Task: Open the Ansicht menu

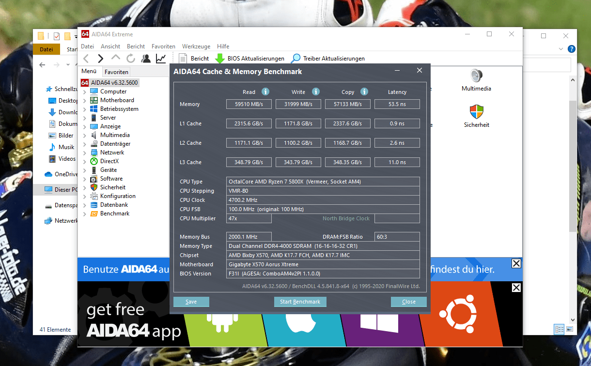Action: pyautogui.click(x=110, y=46)
